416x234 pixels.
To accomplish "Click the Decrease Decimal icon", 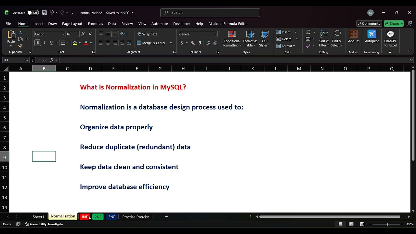I will pyautogui.click(x=215, y=43).
